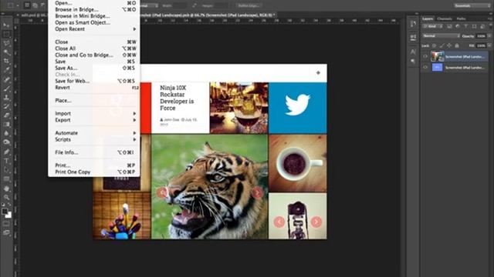Viewport: 494px width, 277px height.
Task: Toggle smart object filter in Layers panel
Action: click(x=482, y=26)
